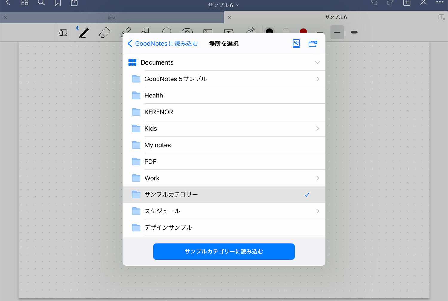Expand the スケジュール folder chevron

pyautogui.click(x=318, y=211)
